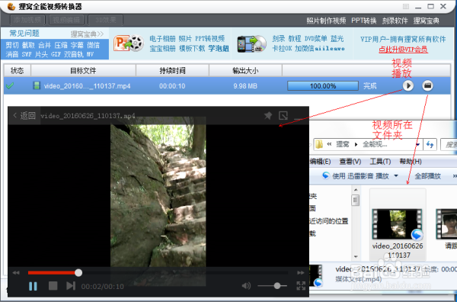Open 查看(V) menu in Explorer
The height and width of the screenshot is (302, 457).
(x=350, y=162)
